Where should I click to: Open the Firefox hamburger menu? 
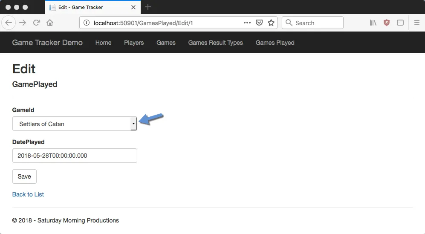coord(417,23)
